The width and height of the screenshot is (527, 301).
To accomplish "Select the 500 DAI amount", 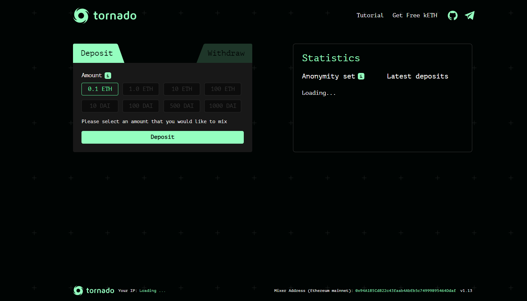I will tap(182, 106).
